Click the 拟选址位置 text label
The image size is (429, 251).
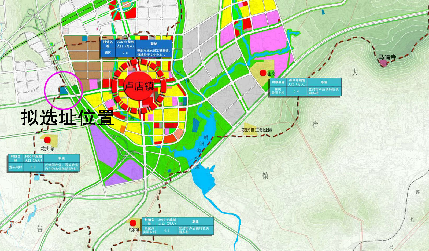click(68, 118)
